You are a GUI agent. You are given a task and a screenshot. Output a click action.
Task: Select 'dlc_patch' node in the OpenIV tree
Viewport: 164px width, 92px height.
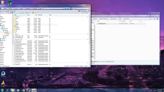pos(7,36)
